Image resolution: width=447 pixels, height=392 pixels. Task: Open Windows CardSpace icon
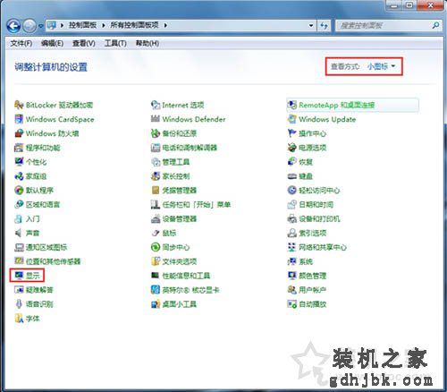(19, 119)
